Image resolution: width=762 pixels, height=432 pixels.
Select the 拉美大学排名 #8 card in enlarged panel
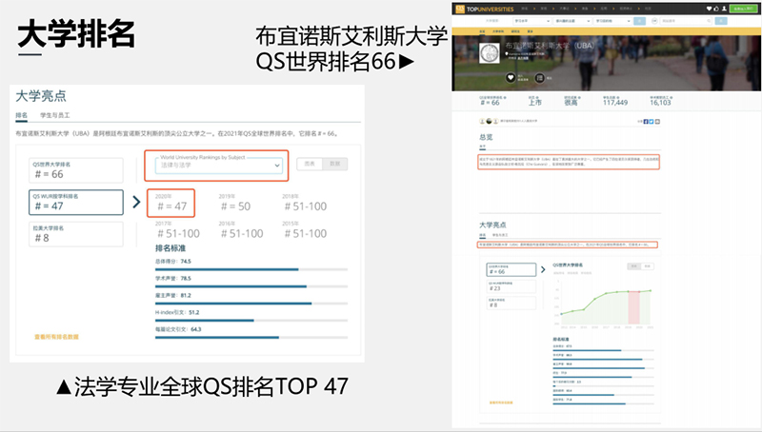tap(76, 234)
